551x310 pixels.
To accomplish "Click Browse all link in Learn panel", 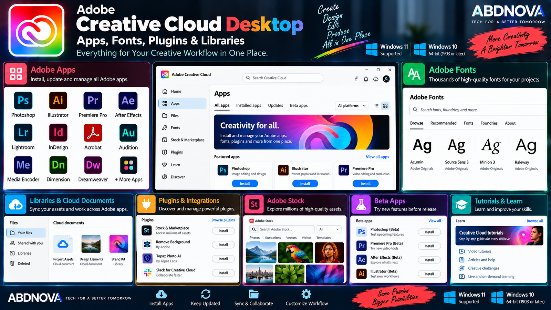I will [534, 221].
